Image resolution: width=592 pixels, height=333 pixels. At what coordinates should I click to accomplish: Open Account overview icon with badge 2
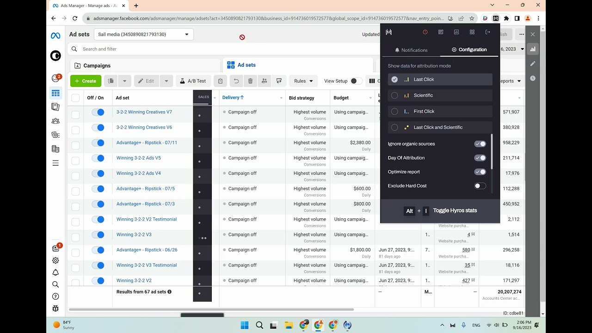click(x=56, y=78)
